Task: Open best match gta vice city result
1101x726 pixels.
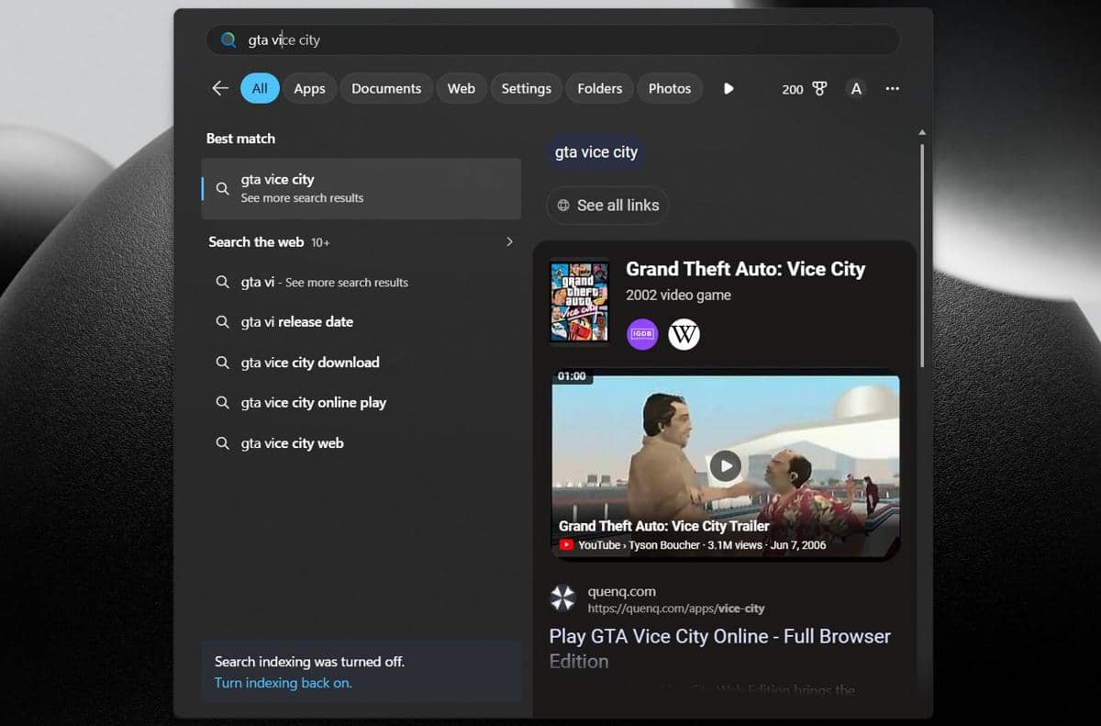Action: (361, 188)
